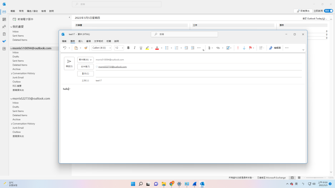This screenshot has height=188, width=335.
Task: Toggle bold formatting
Action: (128, 48)
